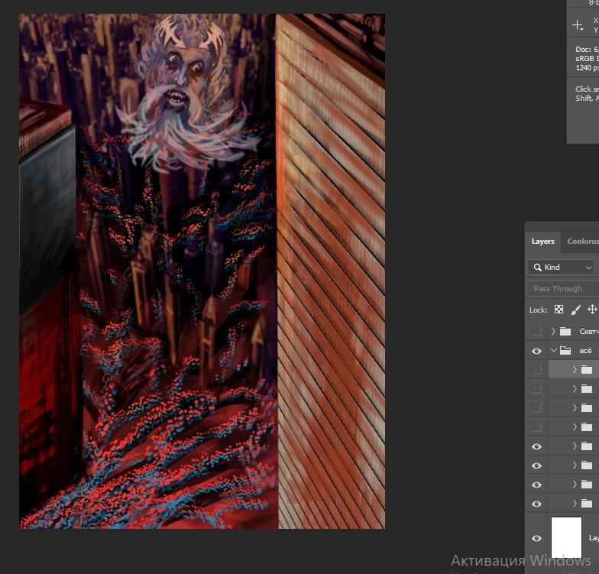Switch to the Coolorus tab

582,242
